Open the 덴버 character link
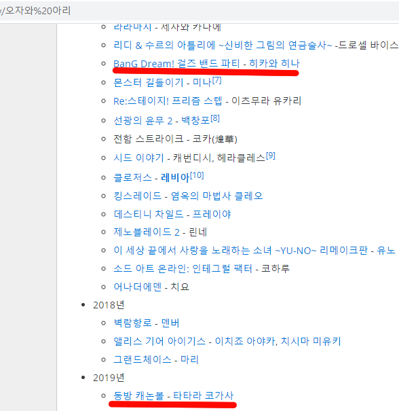The width and height of the screenshot is (399, 411). (x=170, y=323)
